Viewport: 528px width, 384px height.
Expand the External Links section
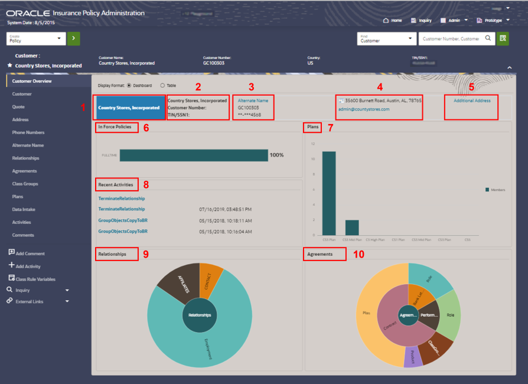click(x=67, y=301)
